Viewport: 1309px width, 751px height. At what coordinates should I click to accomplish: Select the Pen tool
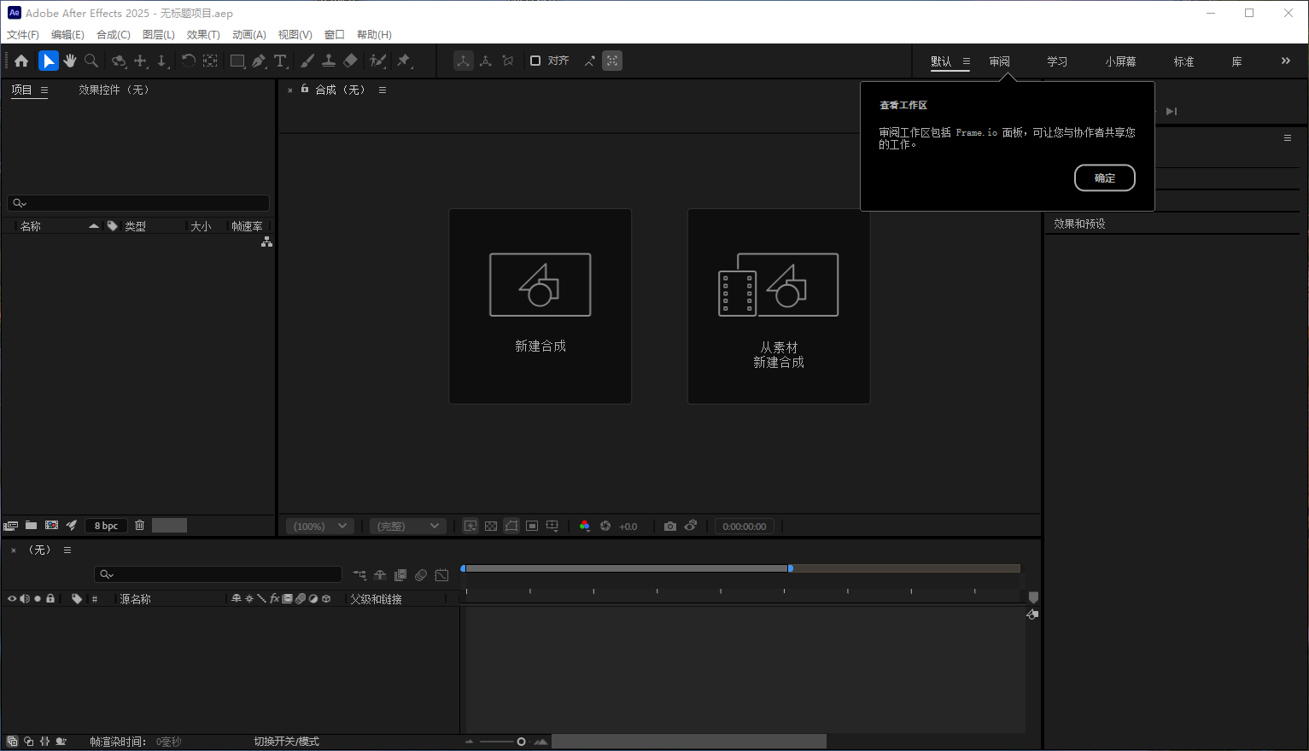pyautogui.click(x=259, y=61)
